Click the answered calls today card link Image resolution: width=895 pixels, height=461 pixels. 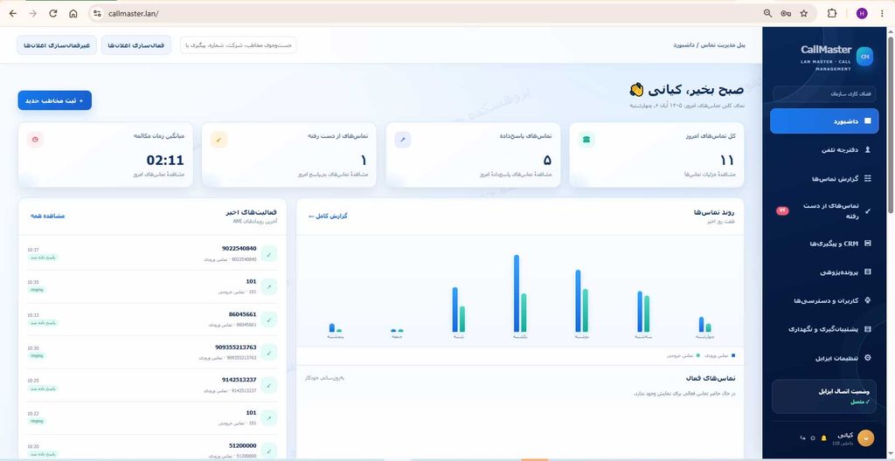click(x=516, y=174)
